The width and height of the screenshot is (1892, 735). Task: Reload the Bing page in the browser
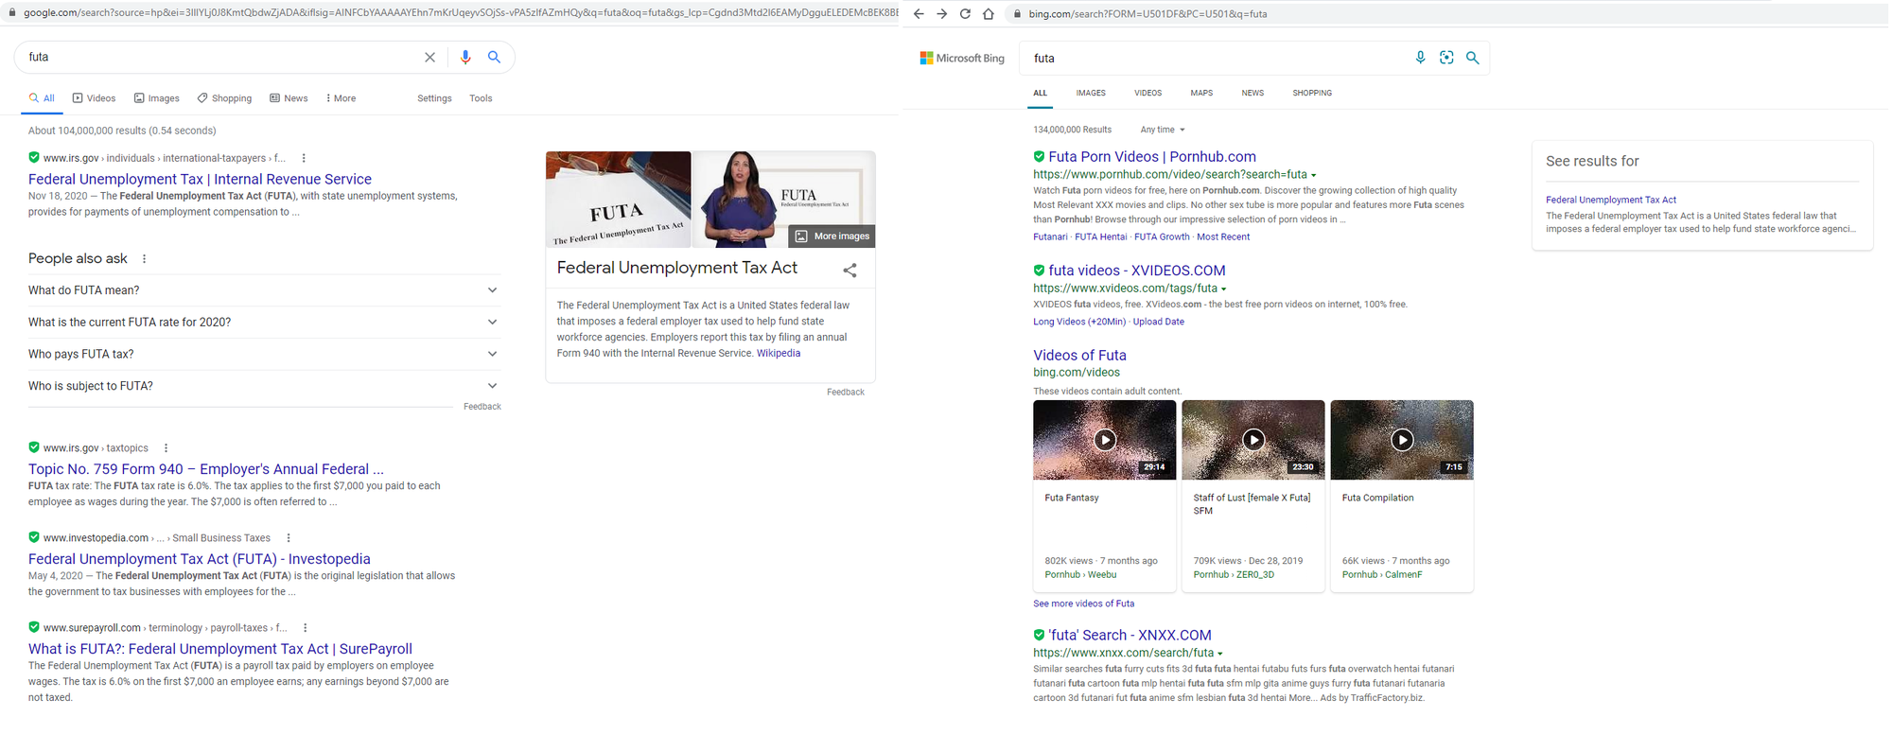[x=965, y=14]
